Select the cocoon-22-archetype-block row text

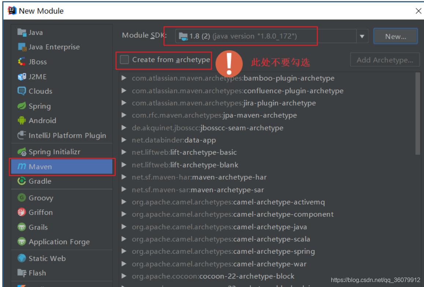tap(213, 276)
